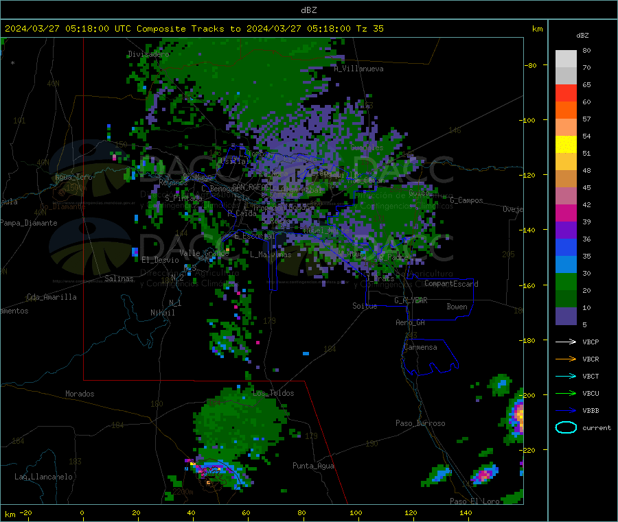Select the red 65 dBZ color swatch
The height and width of the screenshot is (522, 618).
pos(566,93)
